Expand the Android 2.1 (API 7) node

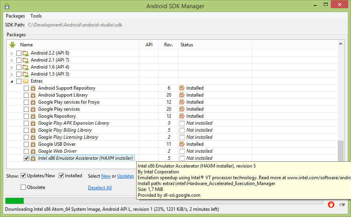click(x=12, y=60)
